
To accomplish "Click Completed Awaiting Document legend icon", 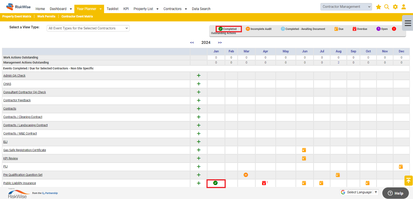I will 283,29.
